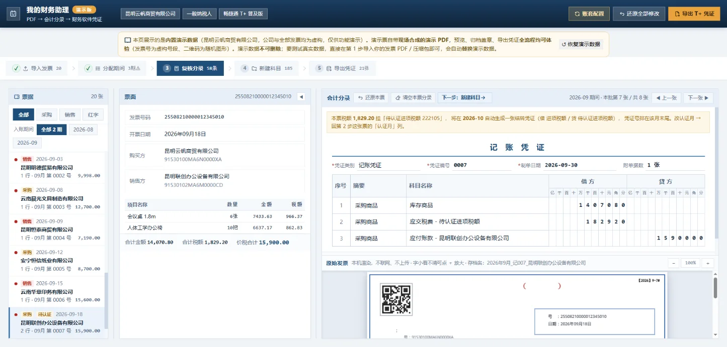
Task: Go to previous voucher 上一张
Action: 666,97
